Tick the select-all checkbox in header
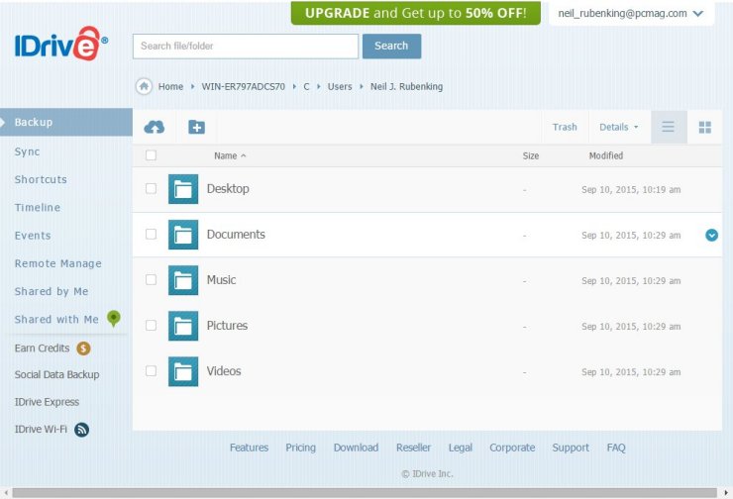The width and height of the screenshot is (733, 499). pos(151,155)
